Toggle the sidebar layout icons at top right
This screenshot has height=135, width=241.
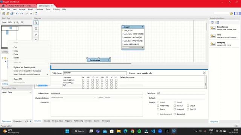237,13
